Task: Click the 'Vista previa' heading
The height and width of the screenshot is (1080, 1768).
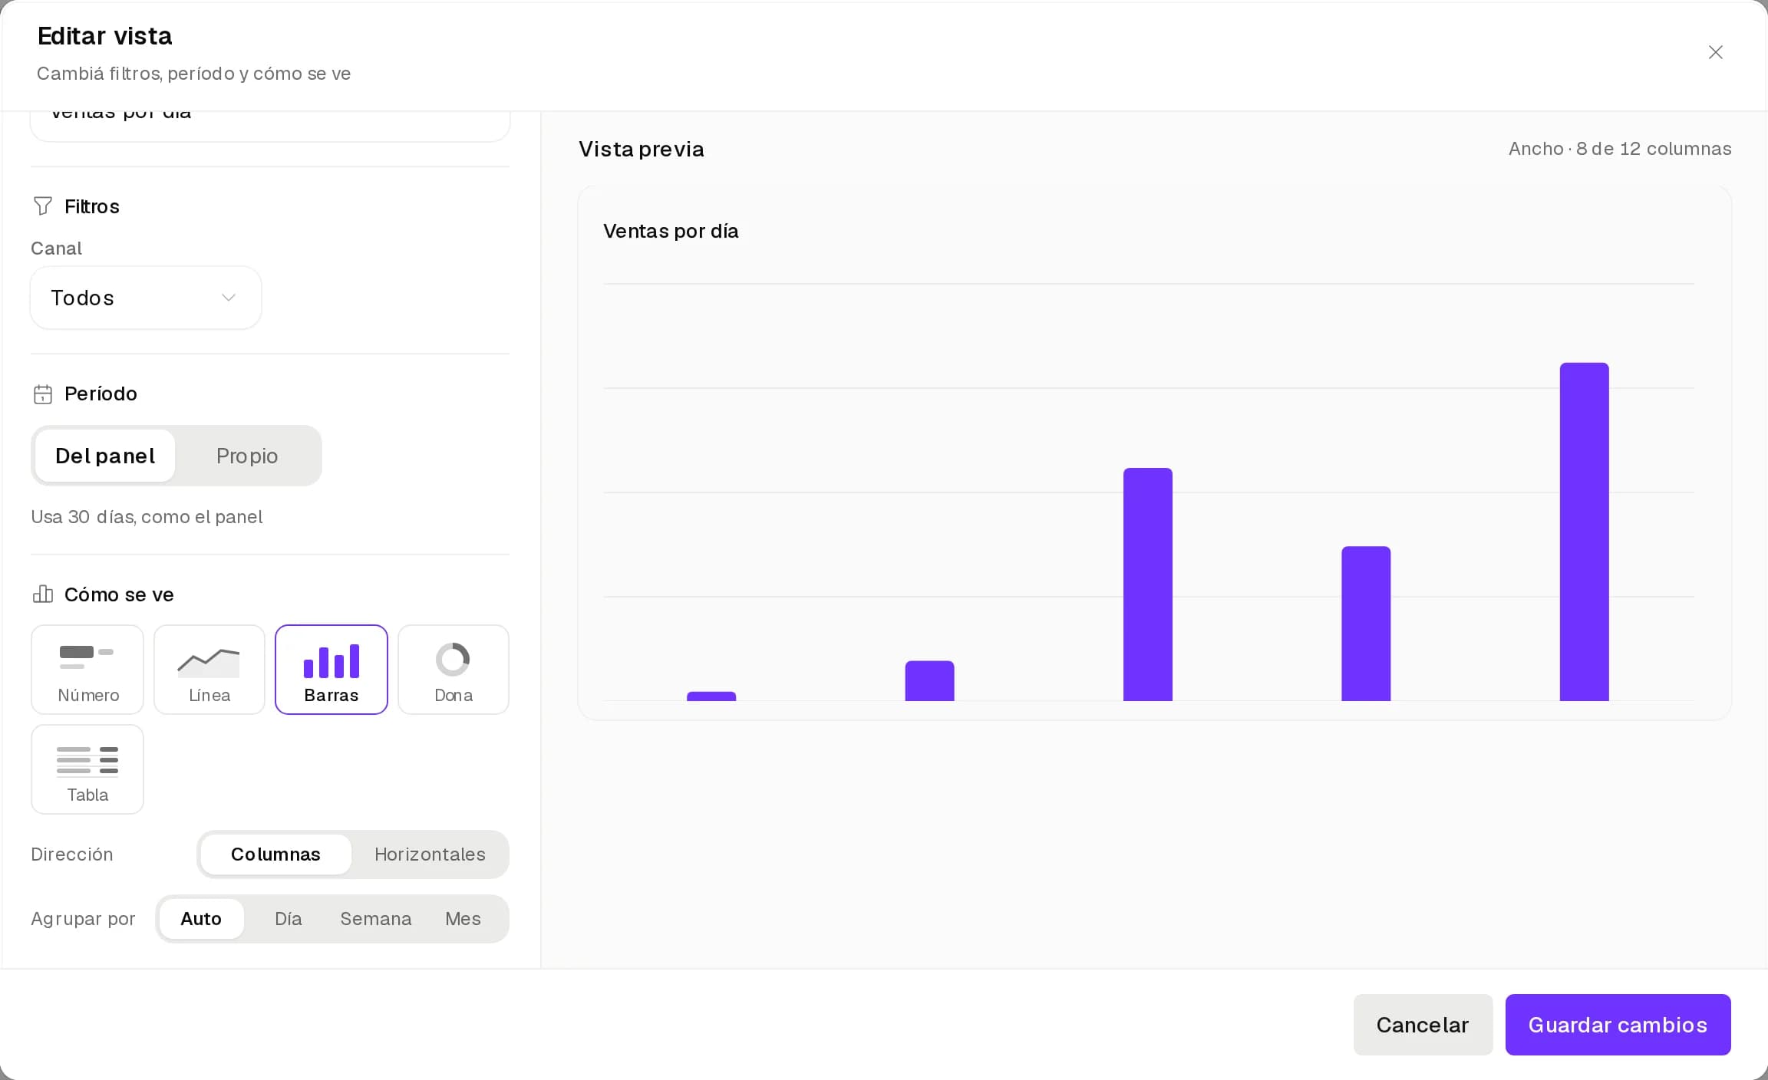Action: pos(642,149)
